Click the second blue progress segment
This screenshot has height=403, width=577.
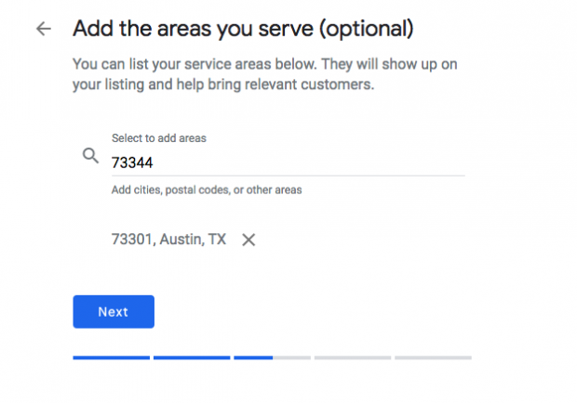click(192, 357)
